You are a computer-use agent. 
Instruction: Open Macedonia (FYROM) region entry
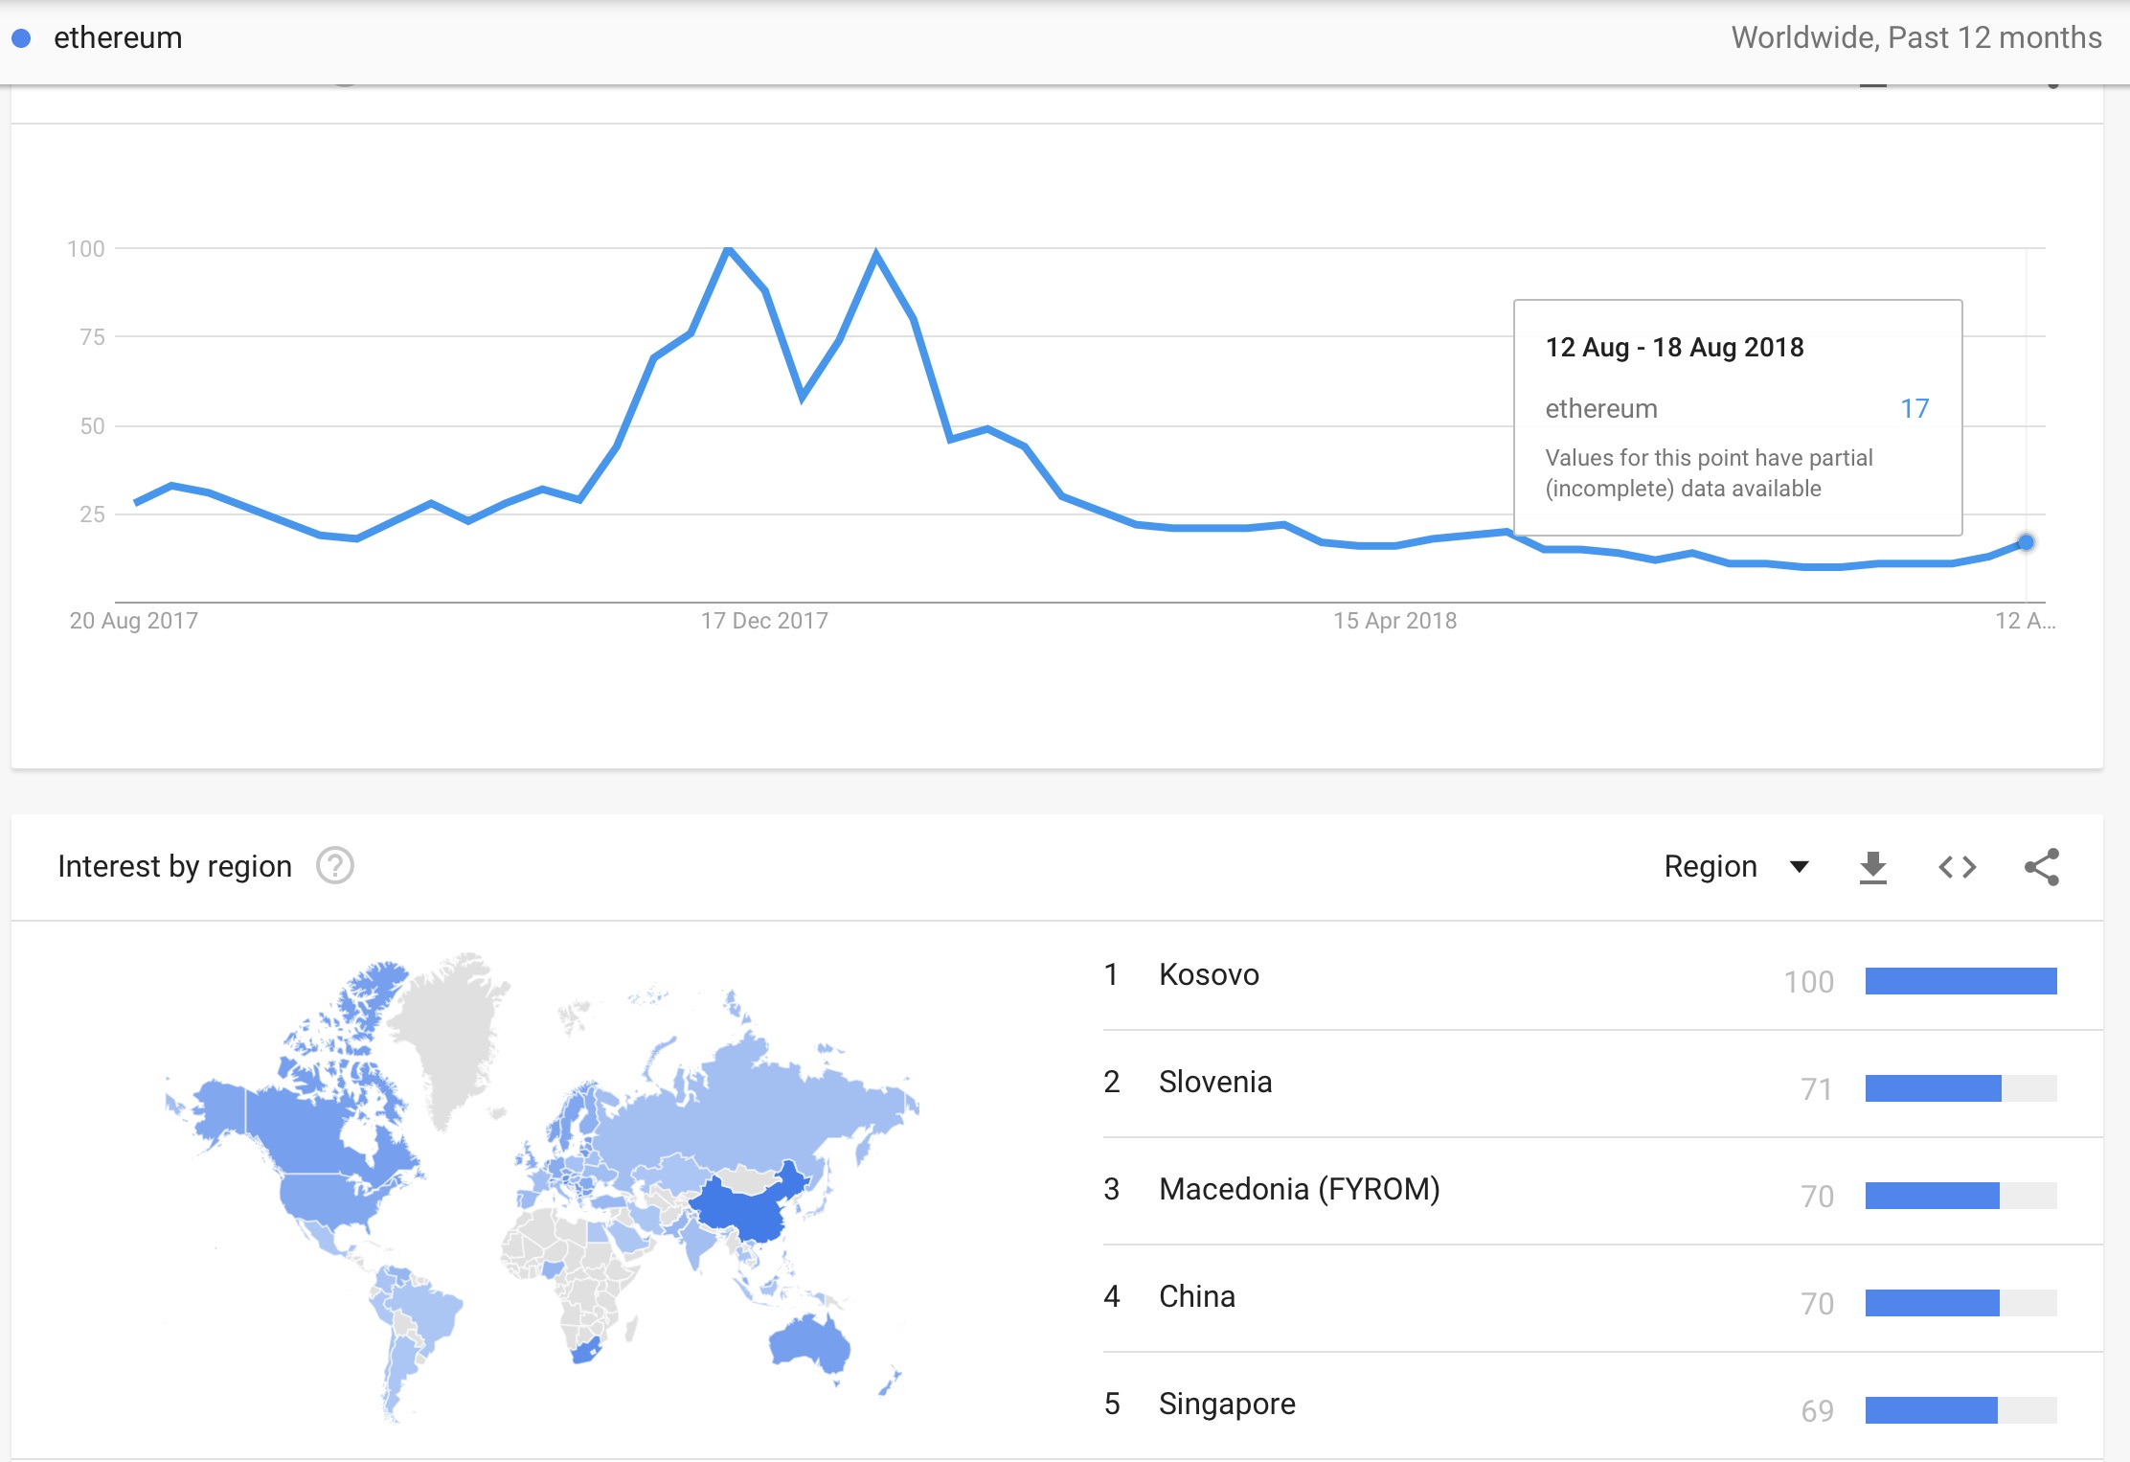[1299, 1189]
